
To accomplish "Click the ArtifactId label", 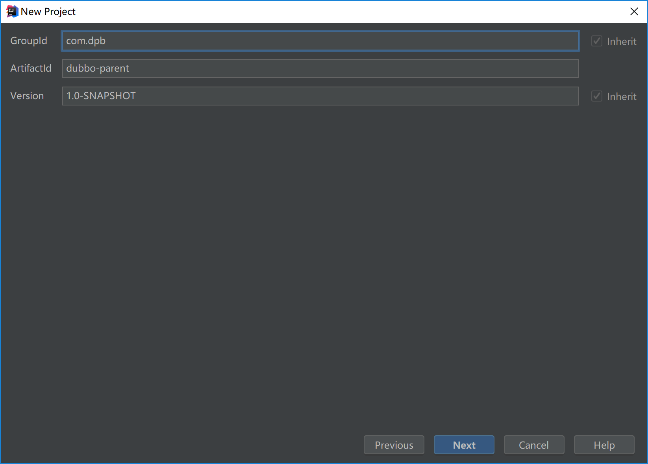I will (31, 68).
